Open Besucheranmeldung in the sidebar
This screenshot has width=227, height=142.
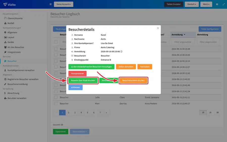(x=16, y=84)
